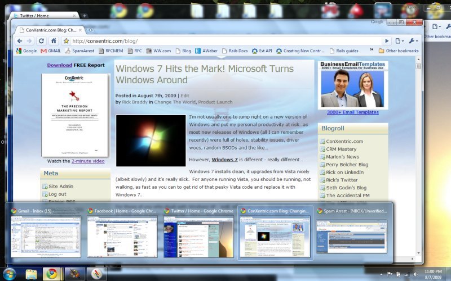Open the Windows Start orb
This screenshot has height=281, width=451.
[x=10, y=274]
